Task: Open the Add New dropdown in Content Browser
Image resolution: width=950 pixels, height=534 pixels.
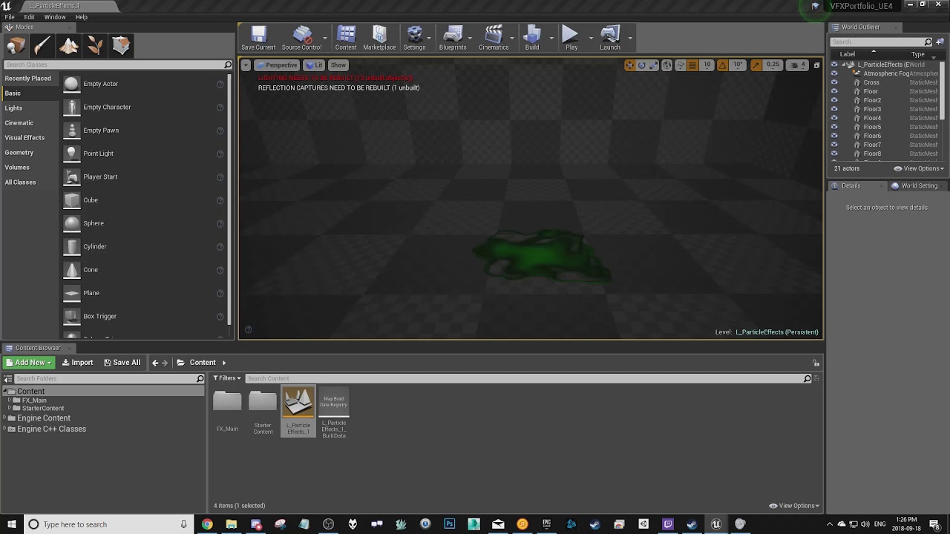Action: 28,363
